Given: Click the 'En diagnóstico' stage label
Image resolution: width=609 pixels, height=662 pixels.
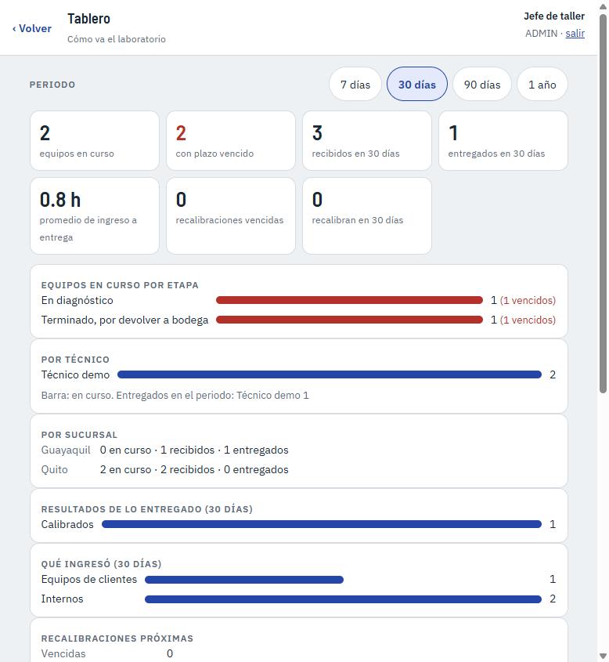Looking at the screenshot, I should click(x=77, y=300).
